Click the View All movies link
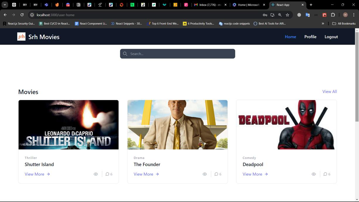Screen dimensions: 359x202 point(329,91)
